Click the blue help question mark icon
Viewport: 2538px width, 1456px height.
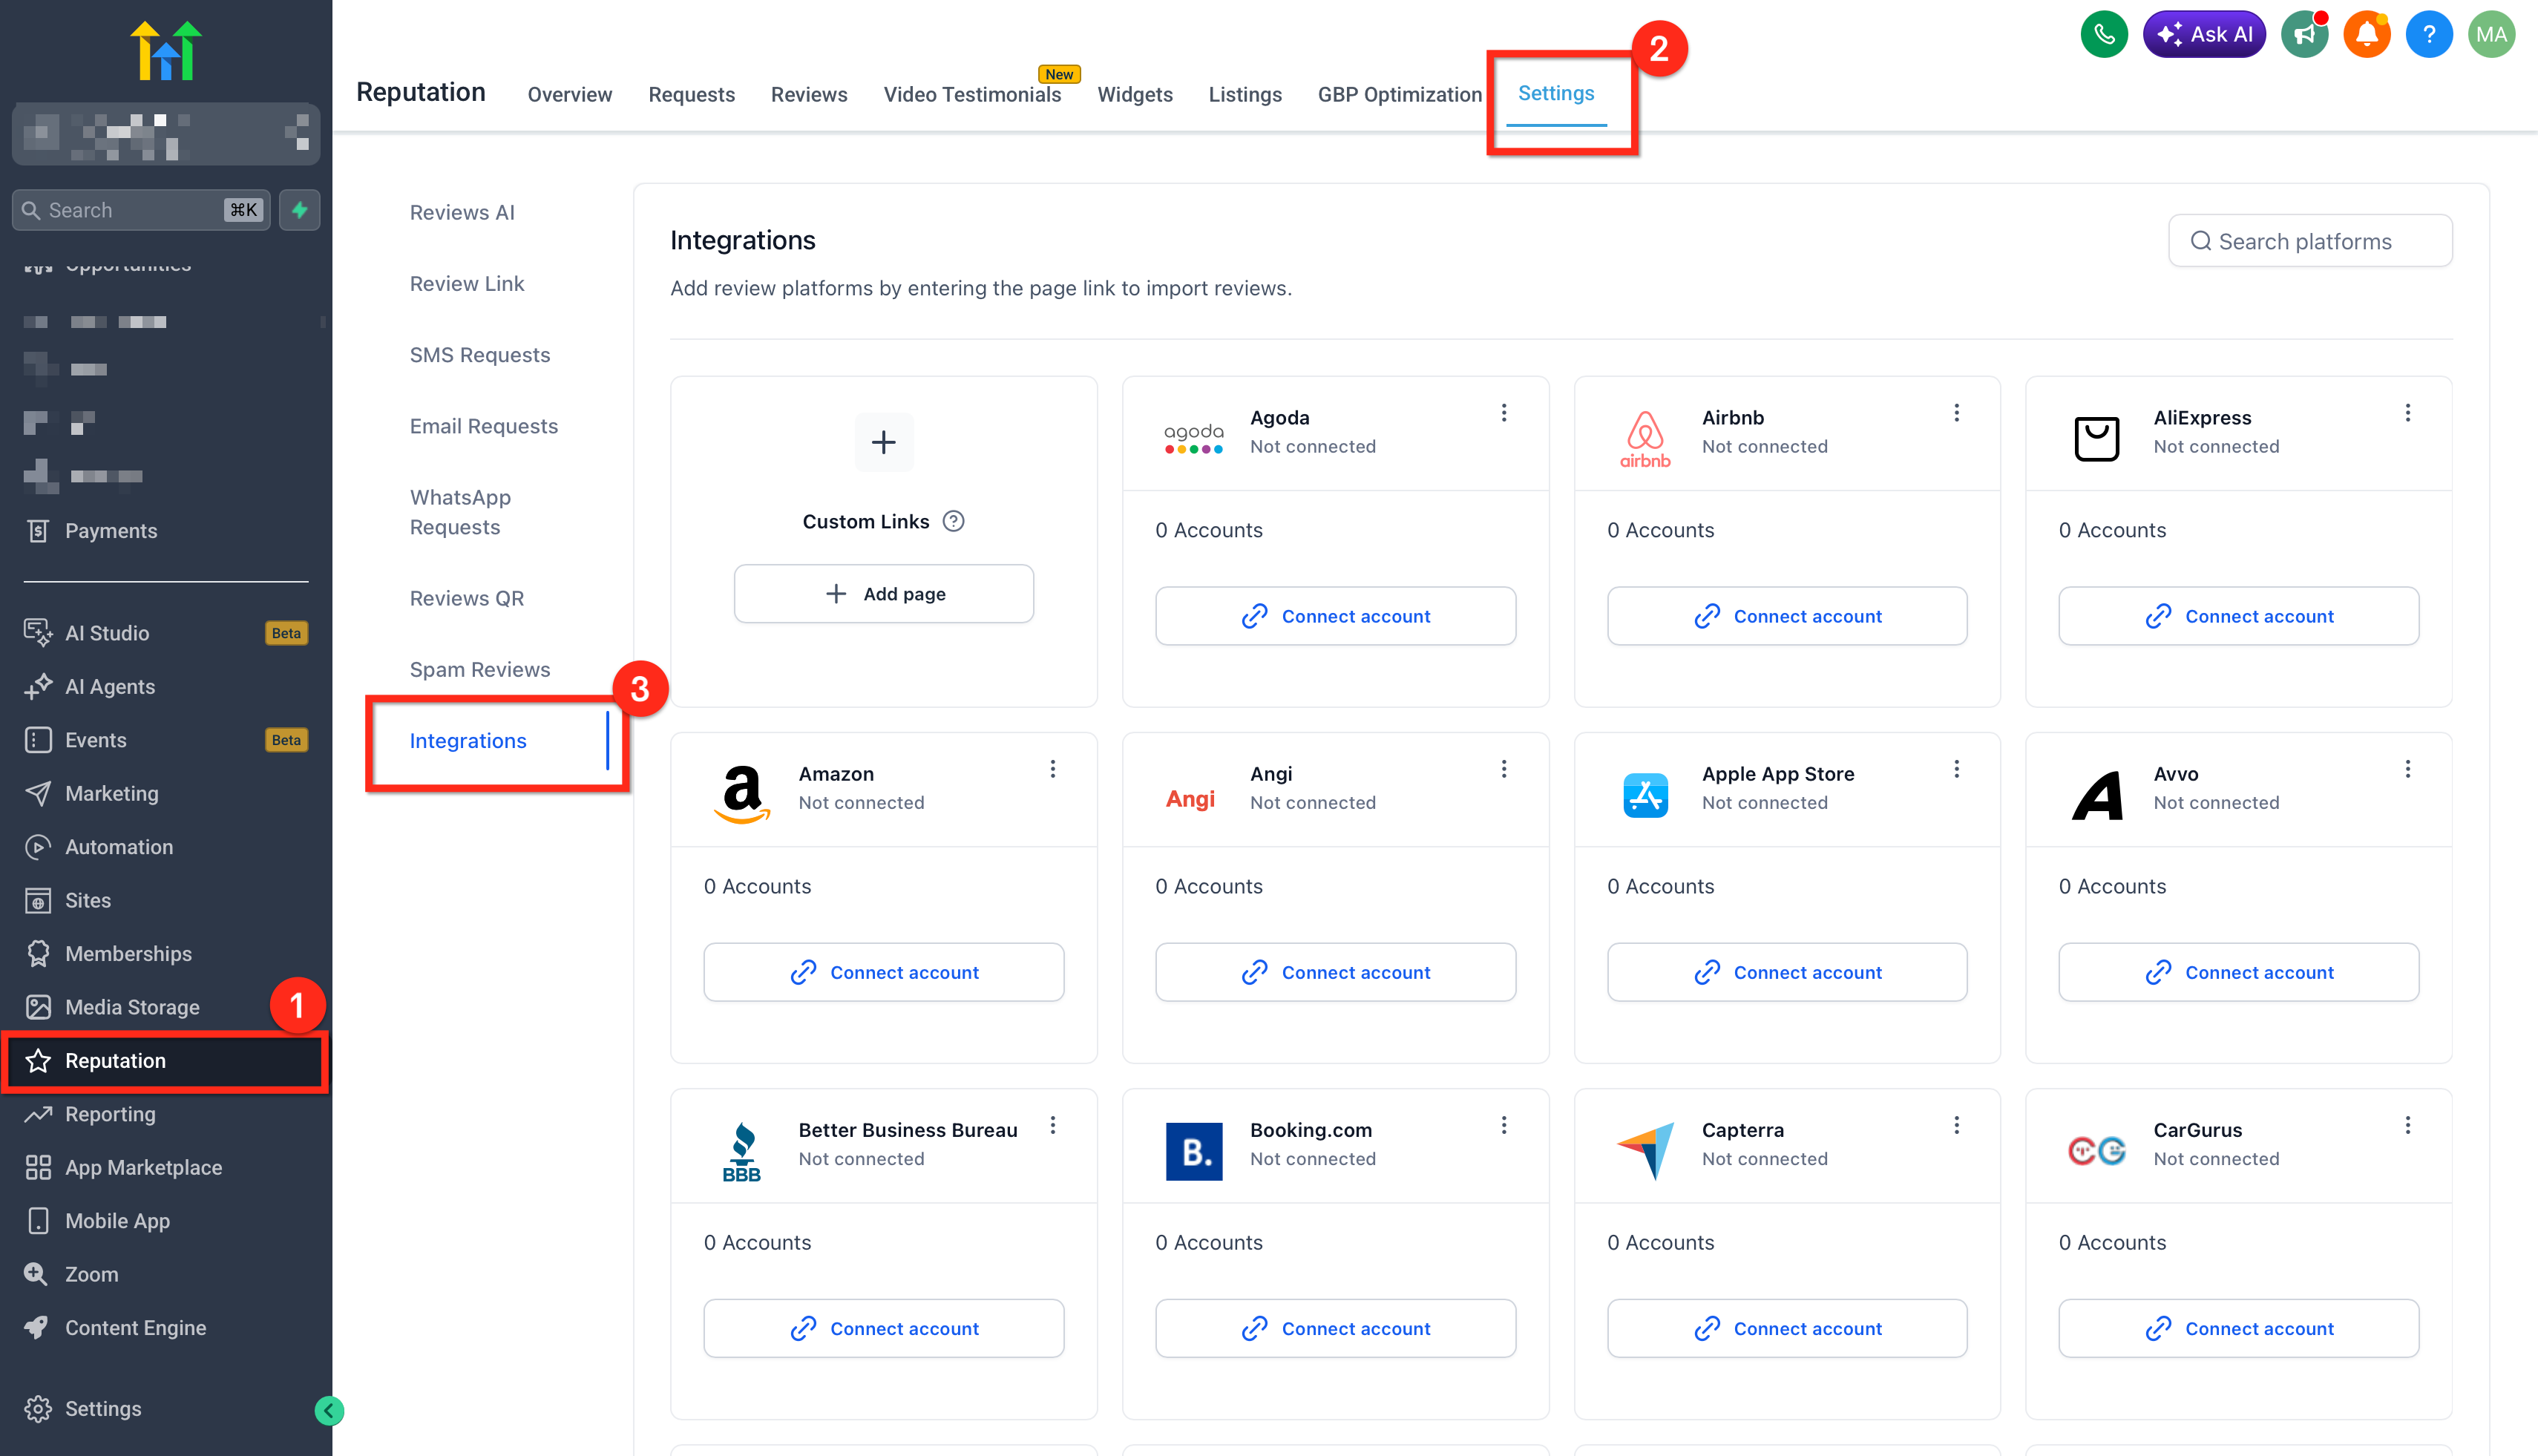click(2429, 35)
